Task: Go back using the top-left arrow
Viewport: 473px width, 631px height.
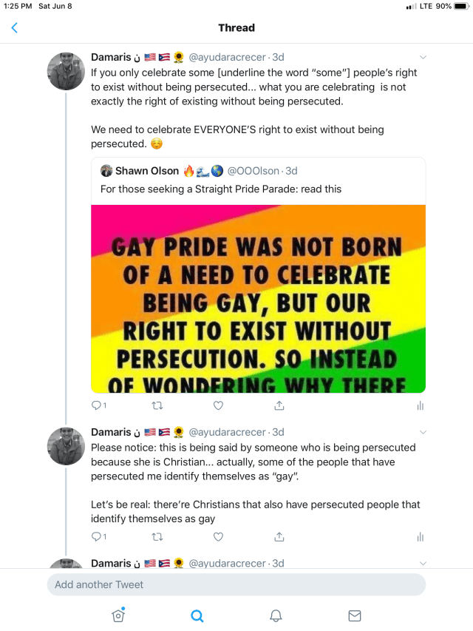Action: pos(14,28)
